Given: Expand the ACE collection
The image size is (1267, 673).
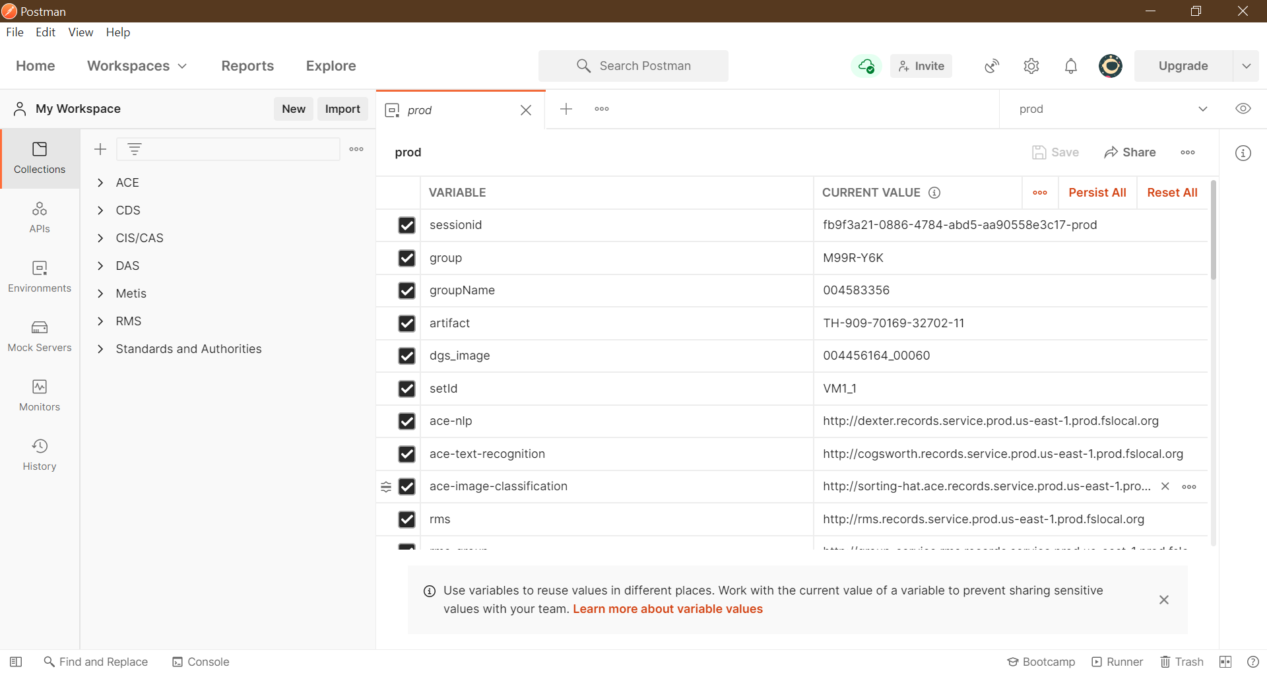Looking at the screenshot, I should pos(100,183).
